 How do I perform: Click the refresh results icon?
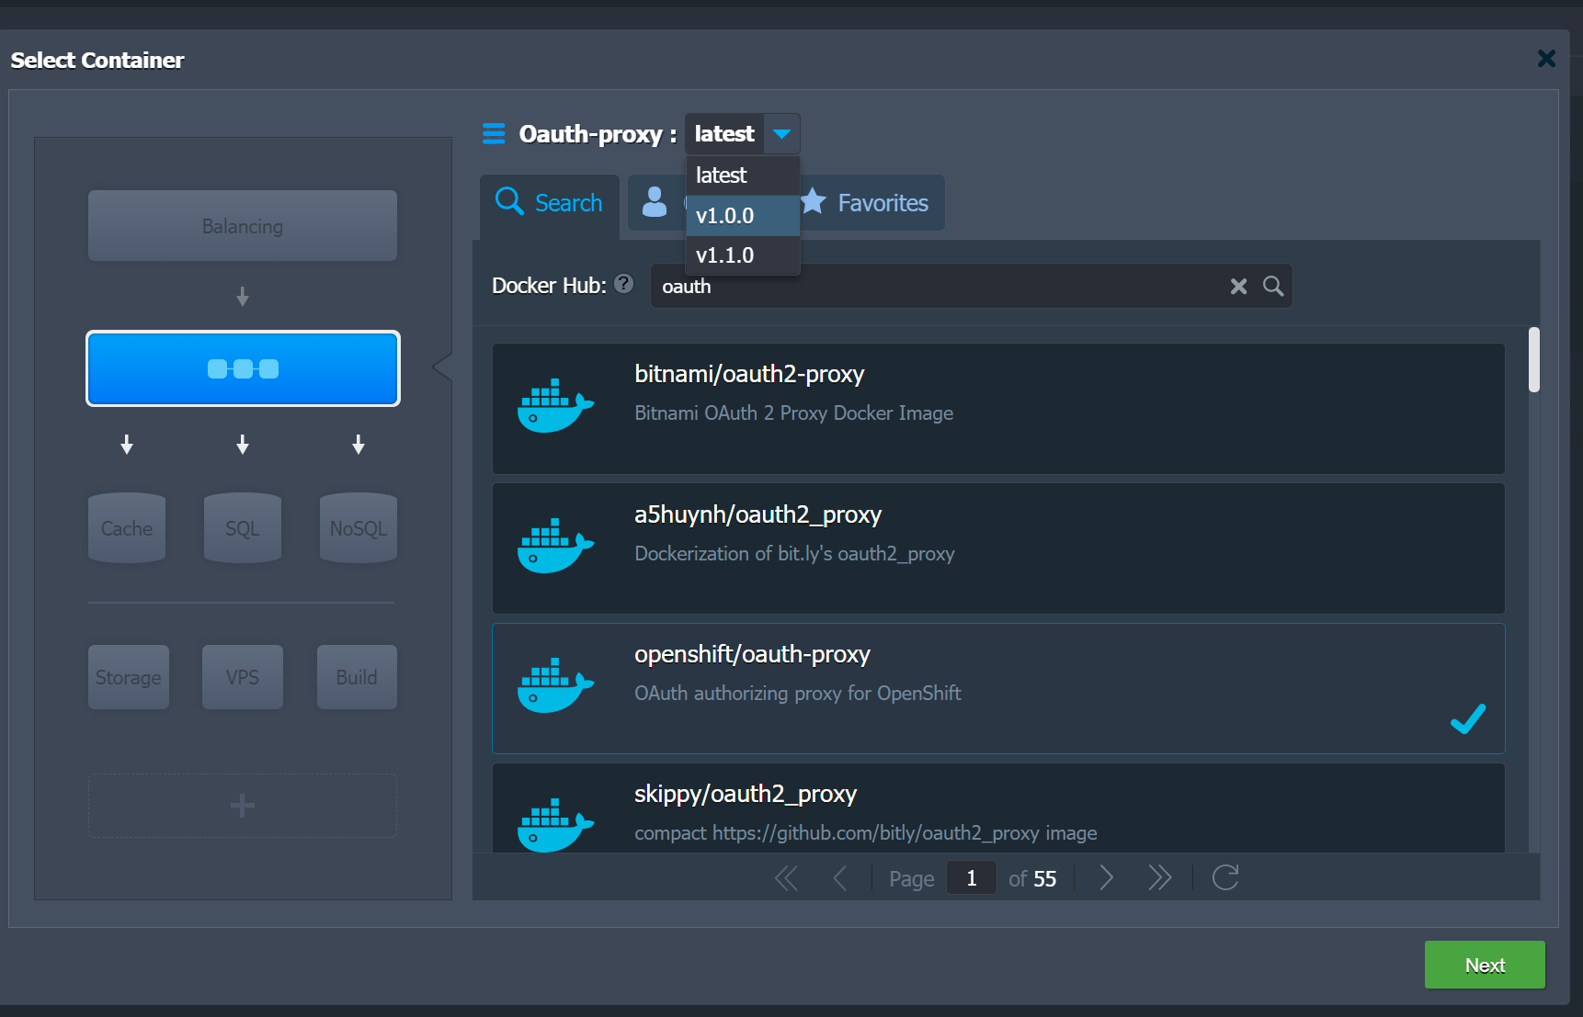[1225, 878]
